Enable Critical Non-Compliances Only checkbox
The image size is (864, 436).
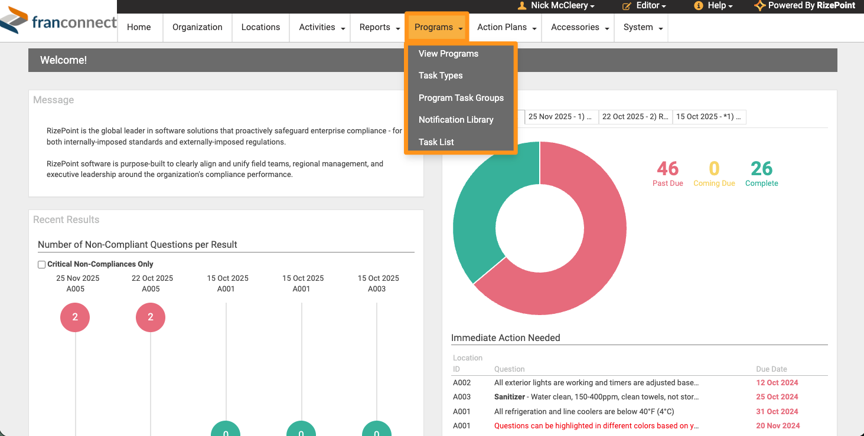[42, 265]
